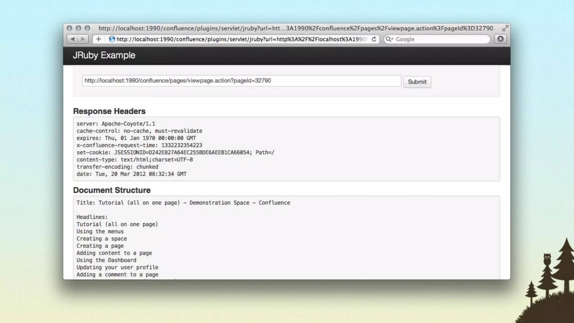Go back with the Safari back arrow
The height and width of the screenshot is (323, 574).
click(72, 39)
